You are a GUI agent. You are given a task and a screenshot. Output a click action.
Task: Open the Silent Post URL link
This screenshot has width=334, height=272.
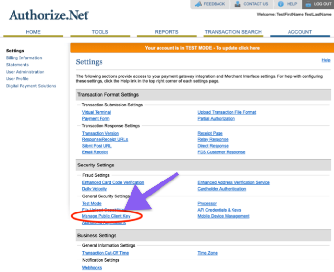[97, 146]
